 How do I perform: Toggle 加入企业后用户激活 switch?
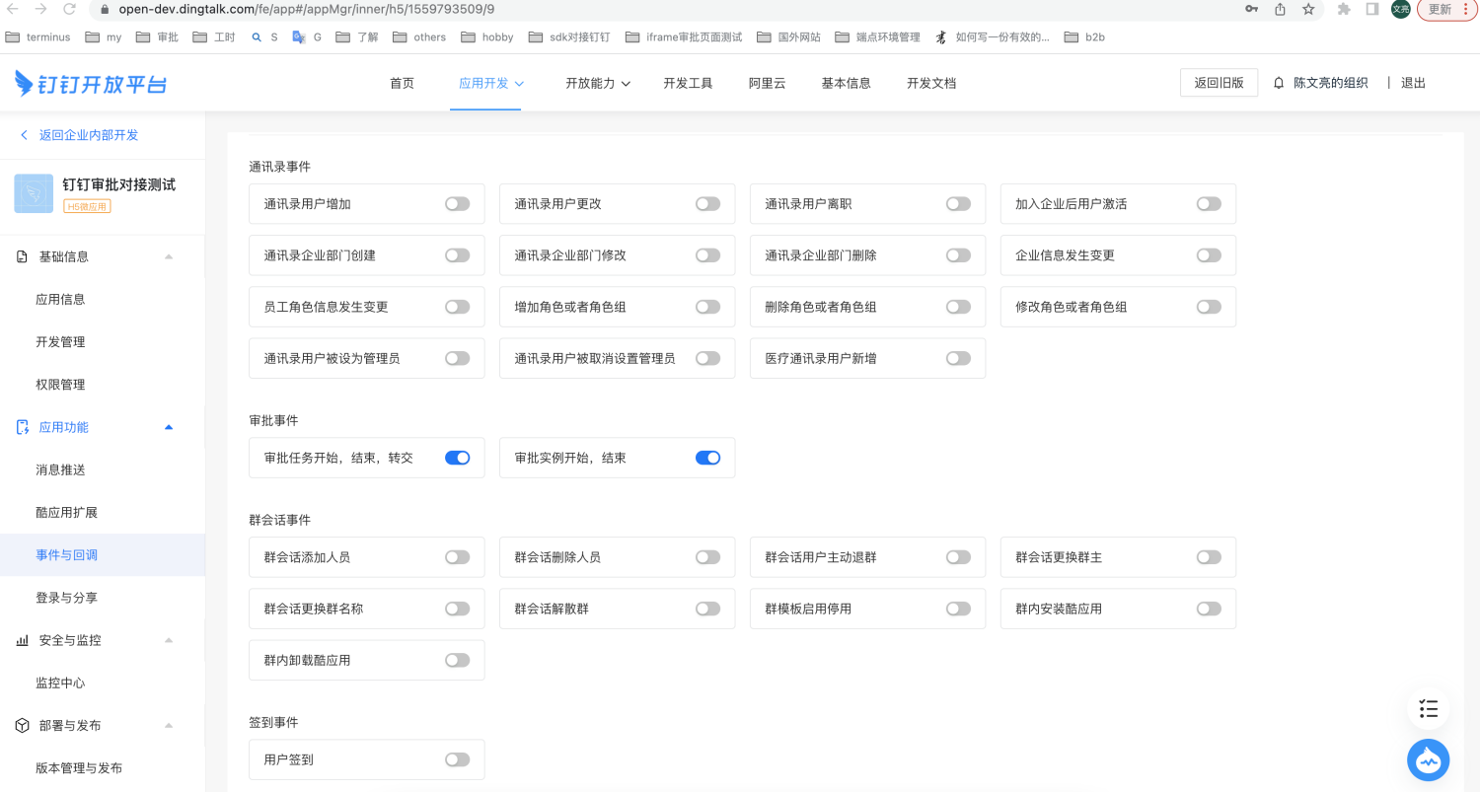1209,204
